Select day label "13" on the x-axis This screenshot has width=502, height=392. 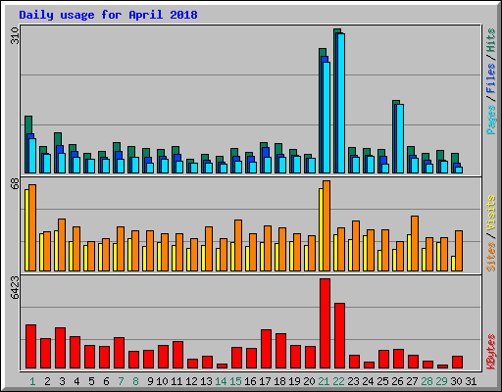206,381
